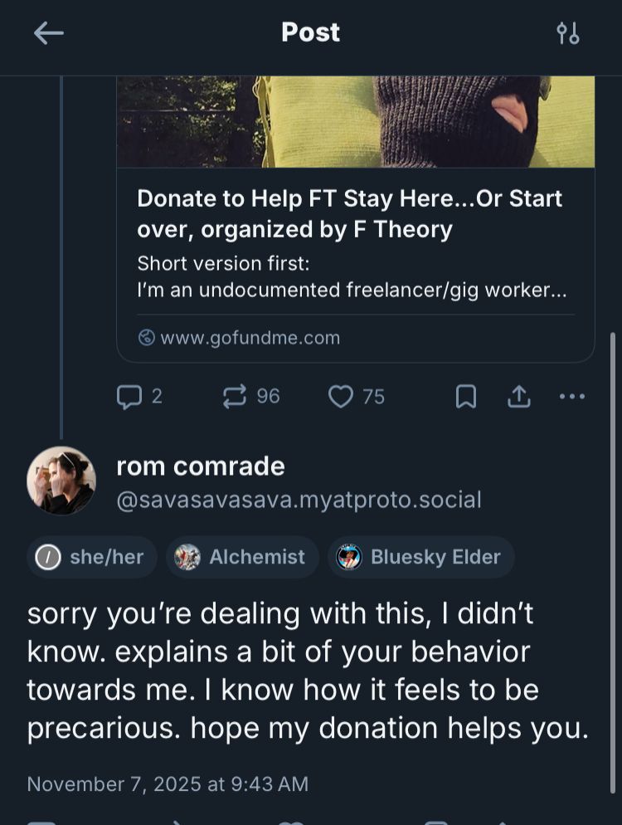Click the share upload arrow icon

click(518, 396)
